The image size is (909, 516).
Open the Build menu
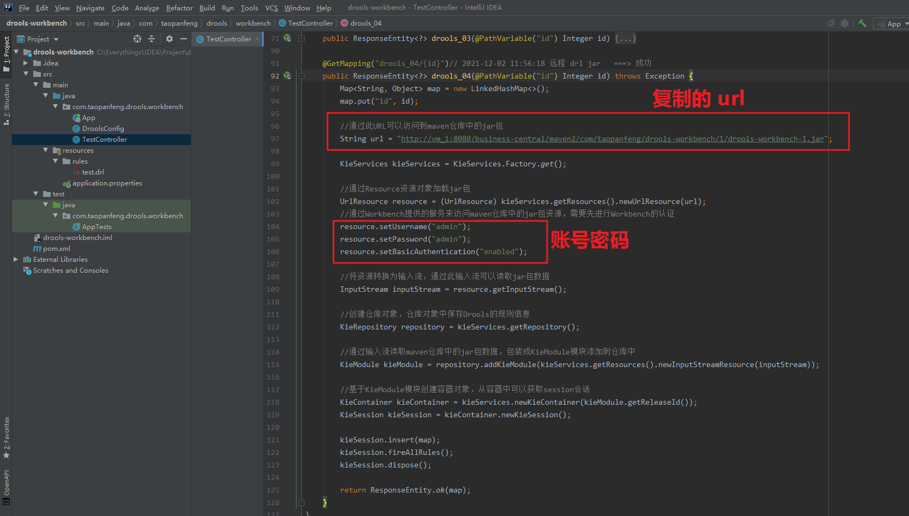207,8
